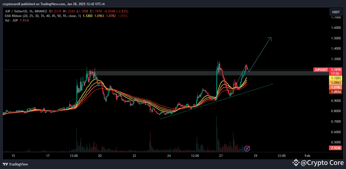Select the red 1.0554 EMA price label
346x169 pixels.
click(x=335, y=92)
